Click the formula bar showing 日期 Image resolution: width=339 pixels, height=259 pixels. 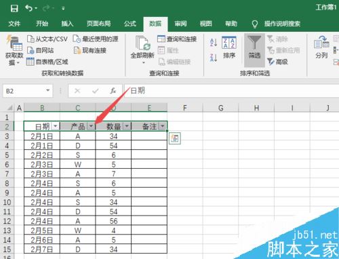click(232, 91)
